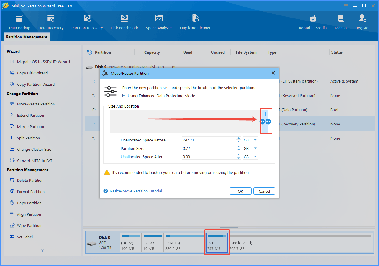Start the Disk Benchmark tool
Image resolution: width=379 pixels, height=266 pixels.
(x=124, y=22)
